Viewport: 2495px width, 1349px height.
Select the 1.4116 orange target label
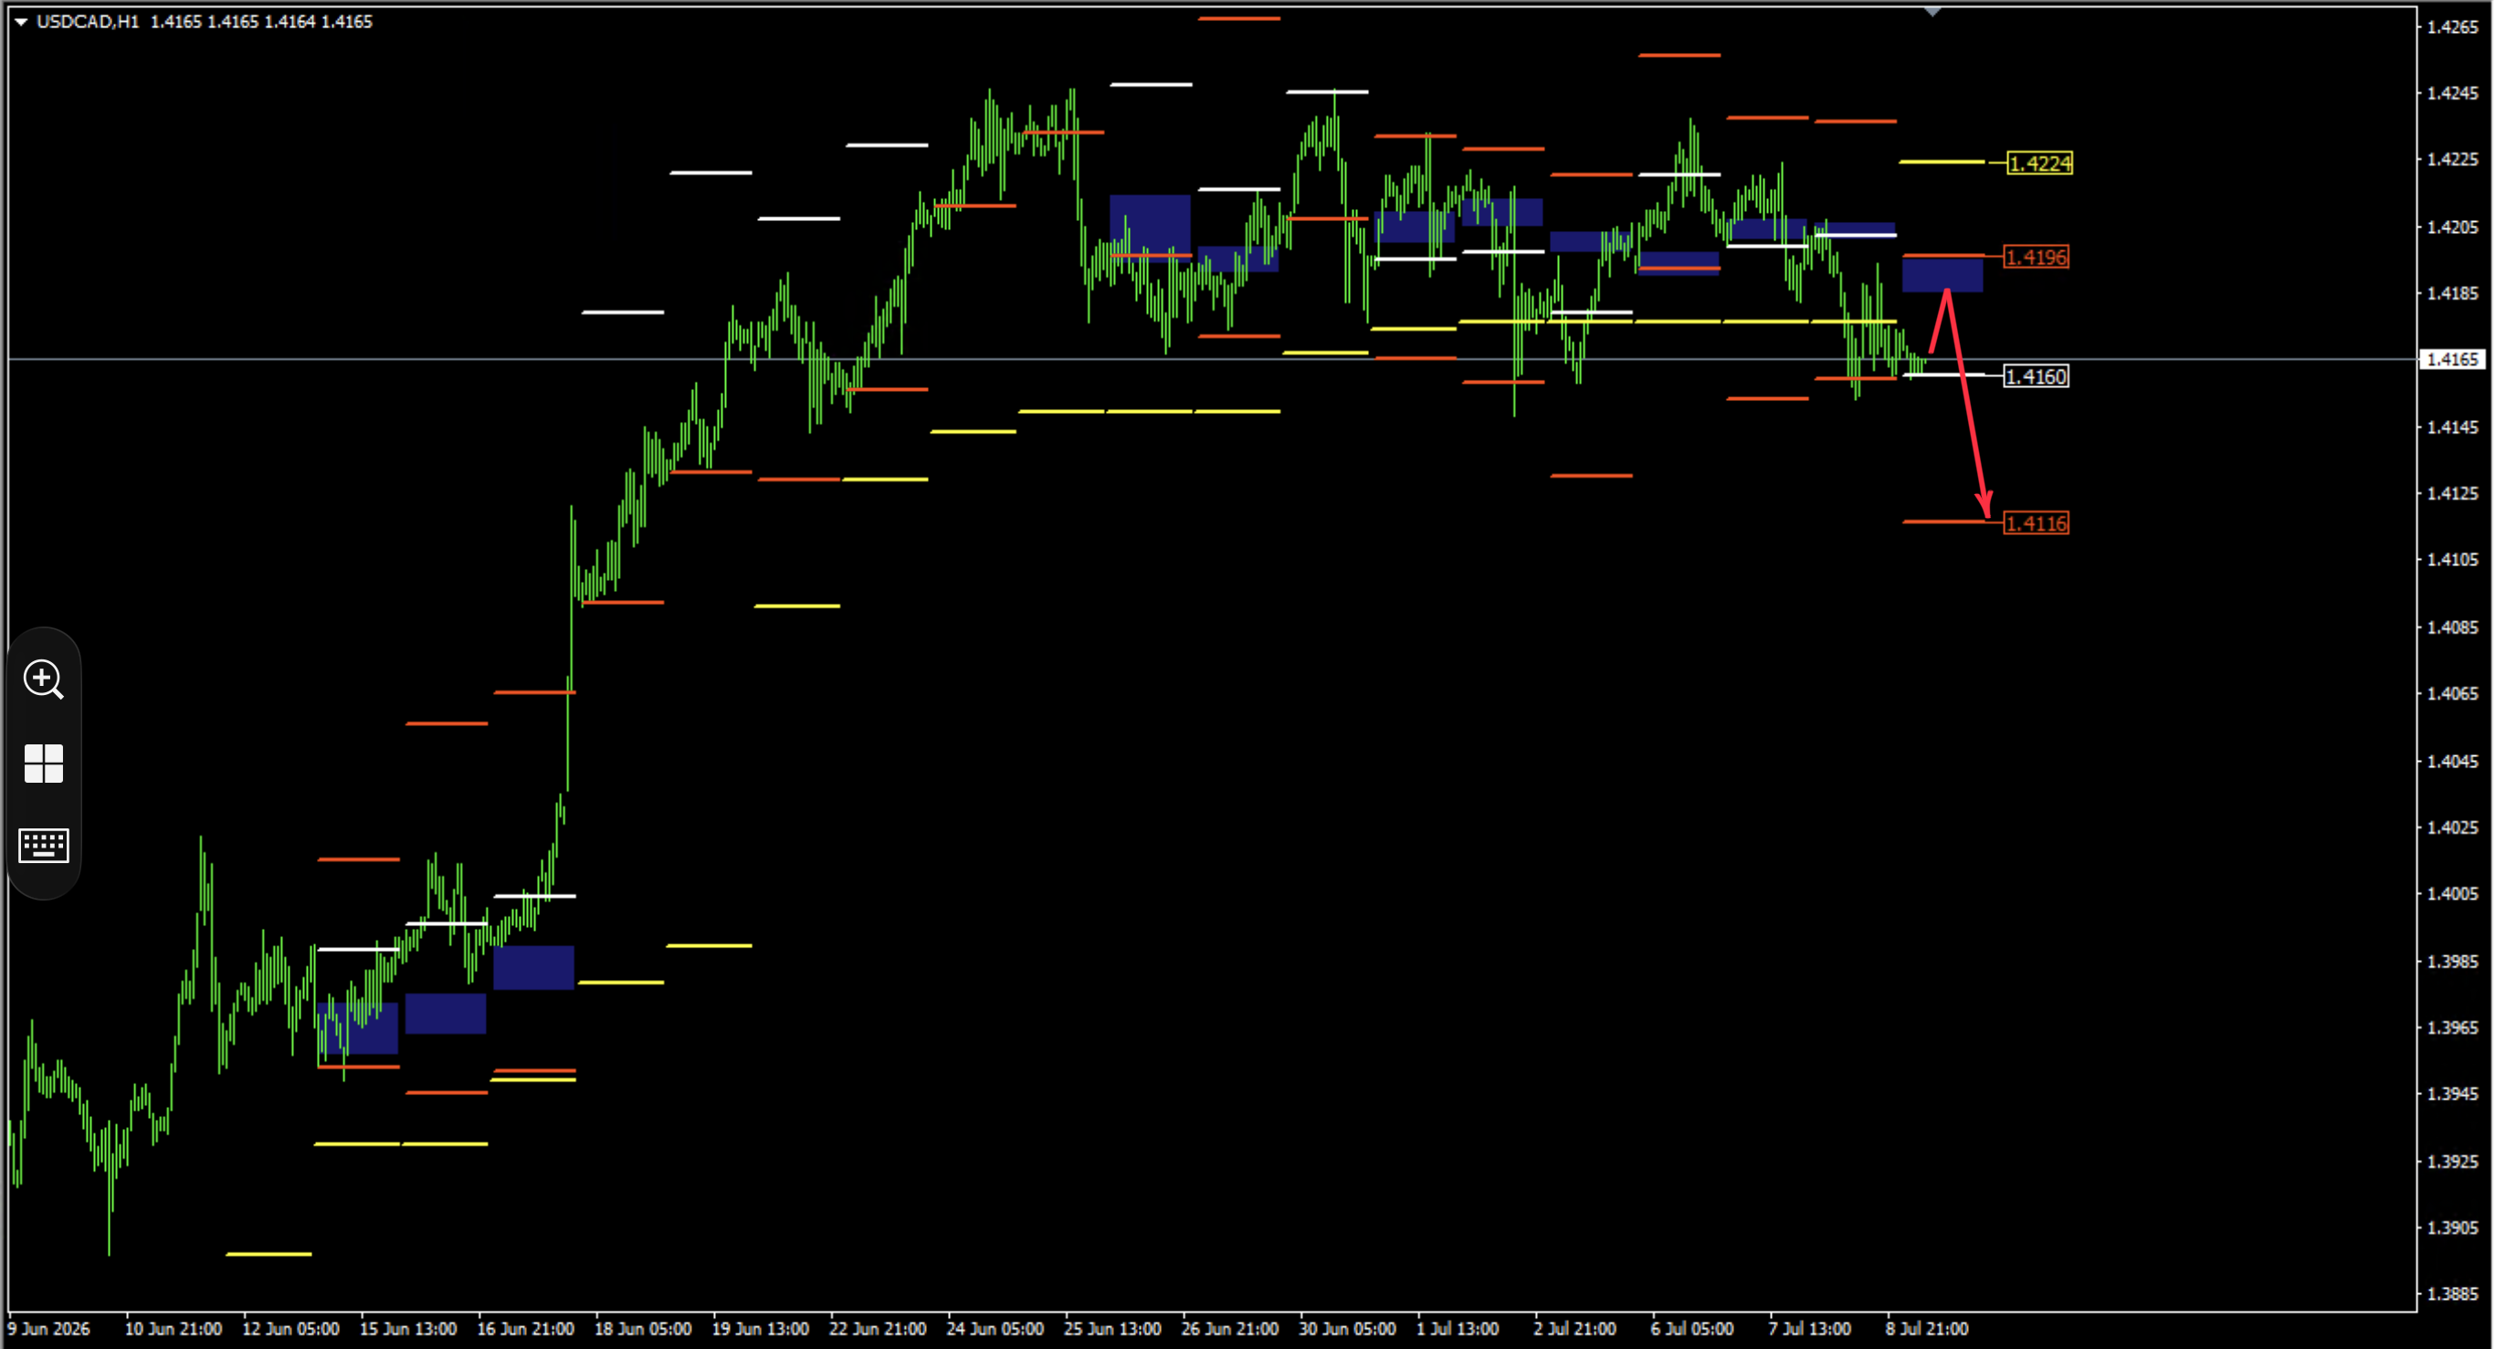pyautogui.click(x=2036, y=523)
